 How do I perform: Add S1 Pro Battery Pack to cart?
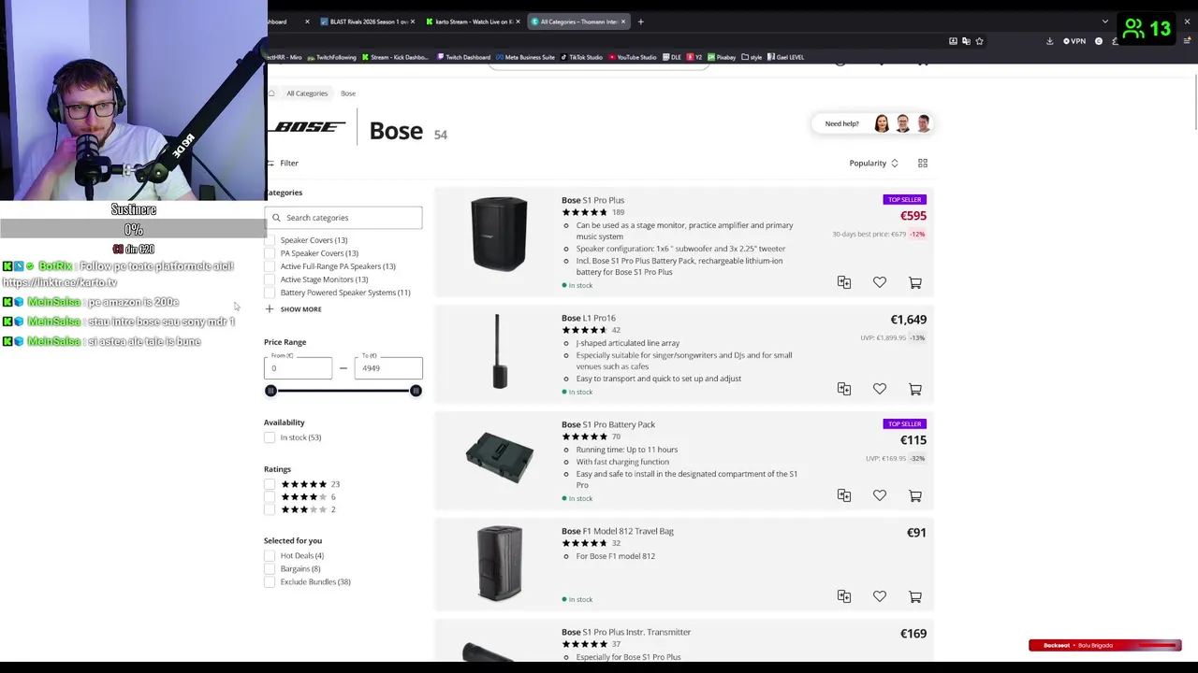(x=915, y=495)
